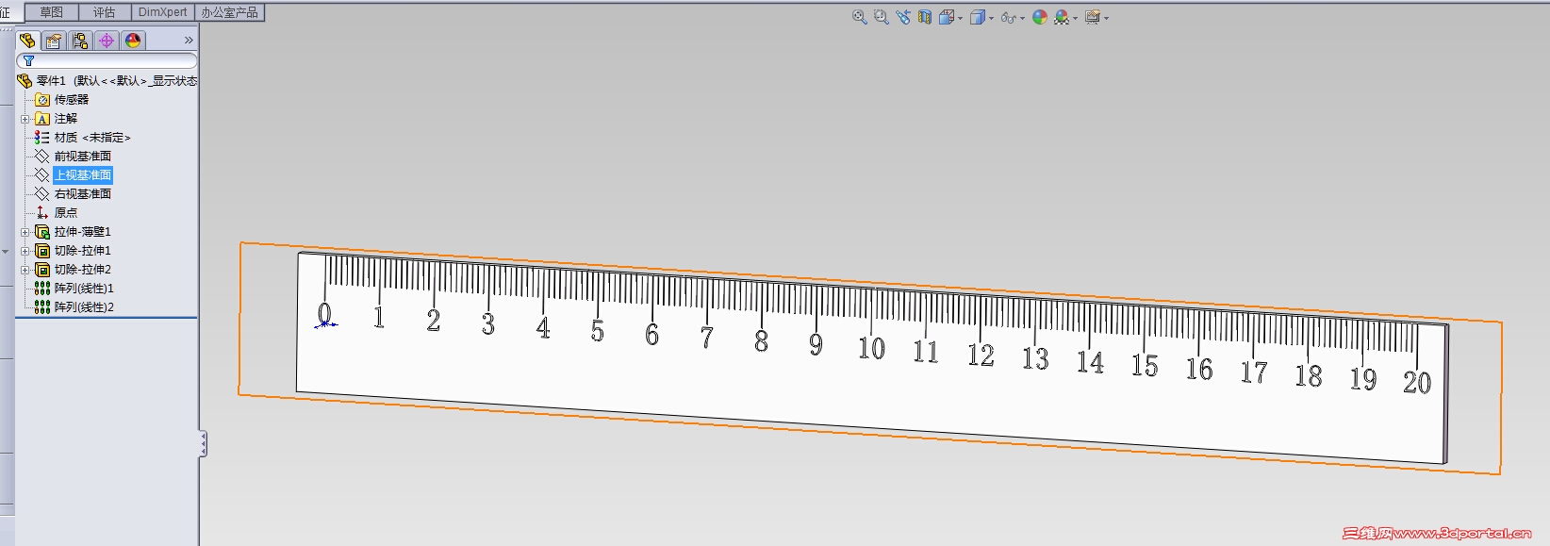Image resolution: width=1550 pixels, height=546 pixels.
Task: Click the origin marker at ruler's 0
Action: pyautogui.click(x=325, y=324)
